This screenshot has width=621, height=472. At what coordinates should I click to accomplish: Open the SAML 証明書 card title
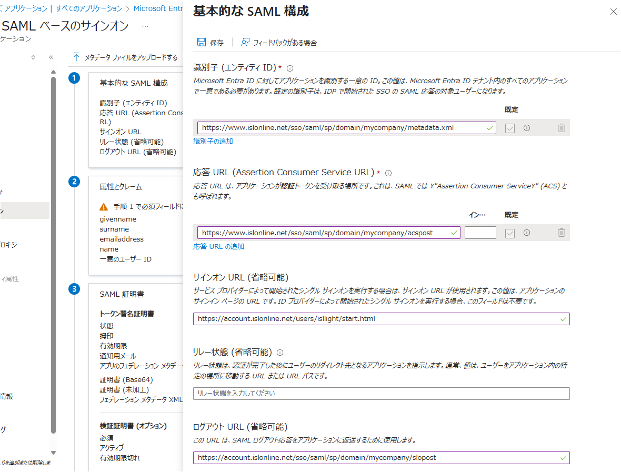click(x=122, y=294)
